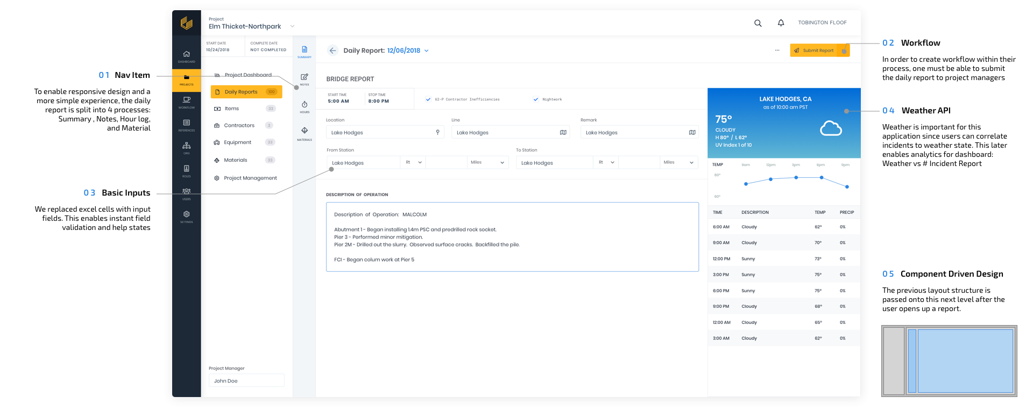Open the three-dot more options menu
The width and height of the screenshot is (1033, 411).
click(x=777, y=51)
